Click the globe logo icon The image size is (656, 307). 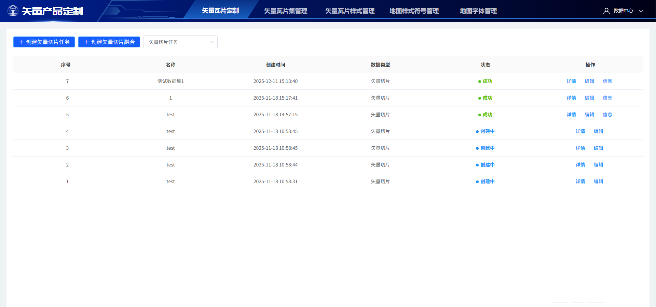coord(13,11)
